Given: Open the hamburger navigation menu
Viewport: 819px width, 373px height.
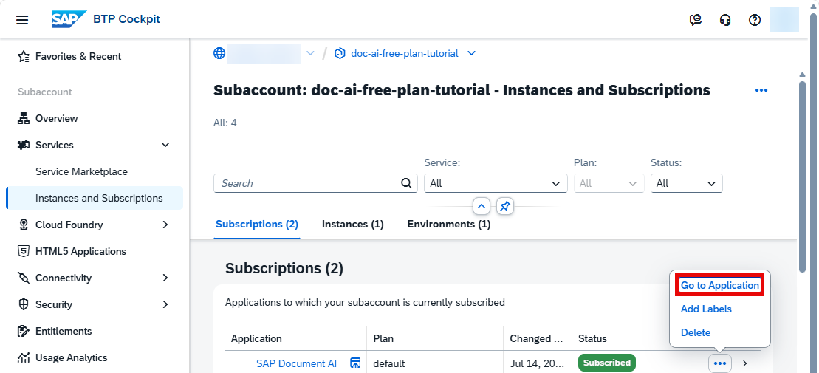Looking at the screenshot, I should coord(22,20).
